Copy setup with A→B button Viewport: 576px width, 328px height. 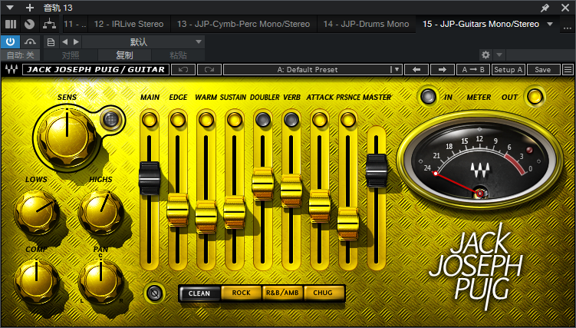pos(473,69)
